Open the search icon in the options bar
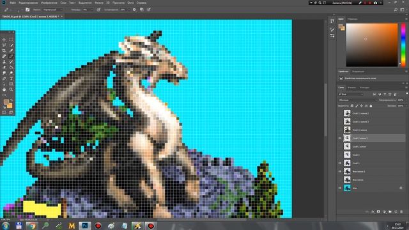 coord(396,10)
